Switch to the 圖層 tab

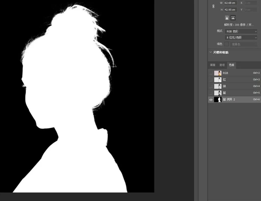(213, 65)
